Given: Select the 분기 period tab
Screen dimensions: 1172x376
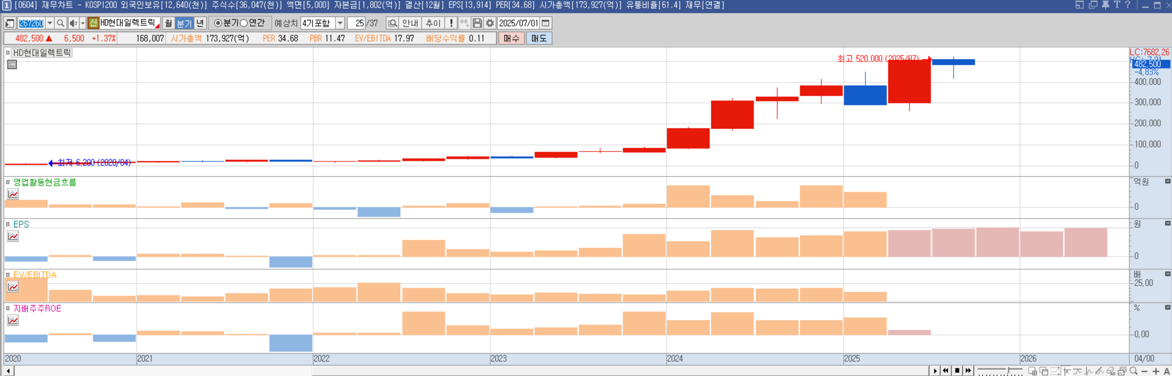Looking at the screenshot, I should pyautogui.click(x=184, y=23).
